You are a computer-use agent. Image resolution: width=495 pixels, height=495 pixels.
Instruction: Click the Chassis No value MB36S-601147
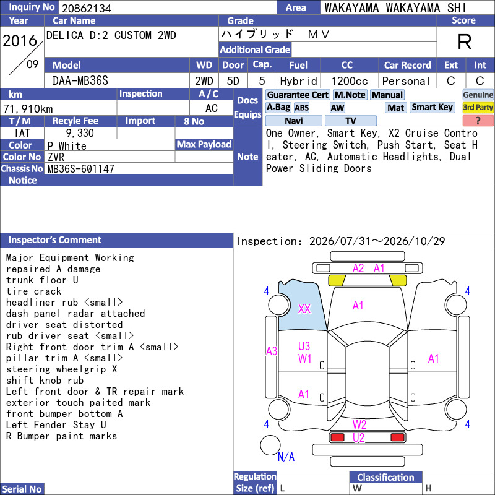(81, 168)
